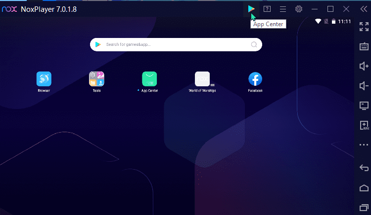Toggle fullscreen mode in sidebar
371x215 pixels.
[x=364, y=27]
